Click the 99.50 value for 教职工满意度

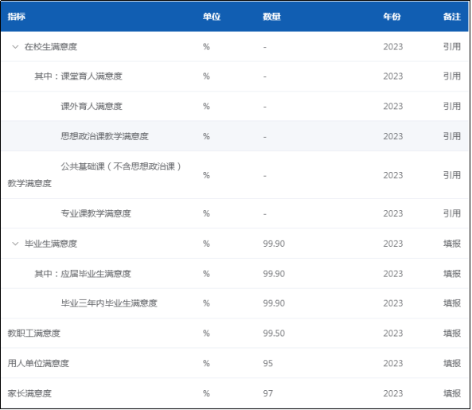274,334
